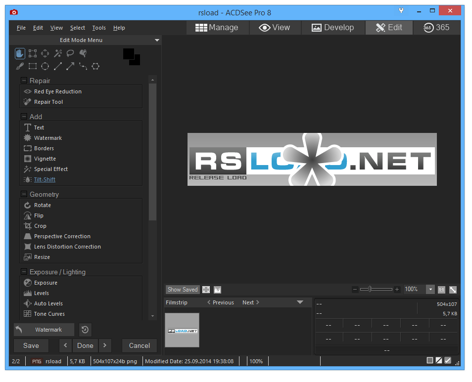Open Perspective Correction tool
This screenshot has height=382, width=472.
tap(62, 236)
